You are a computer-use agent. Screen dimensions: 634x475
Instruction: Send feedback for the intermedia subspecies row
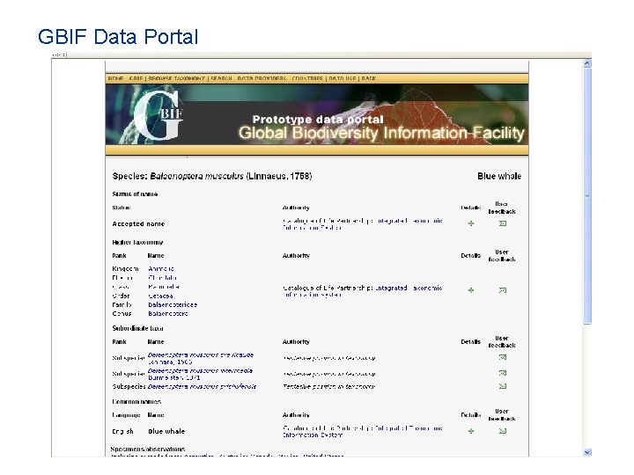(x=503, y=373)
